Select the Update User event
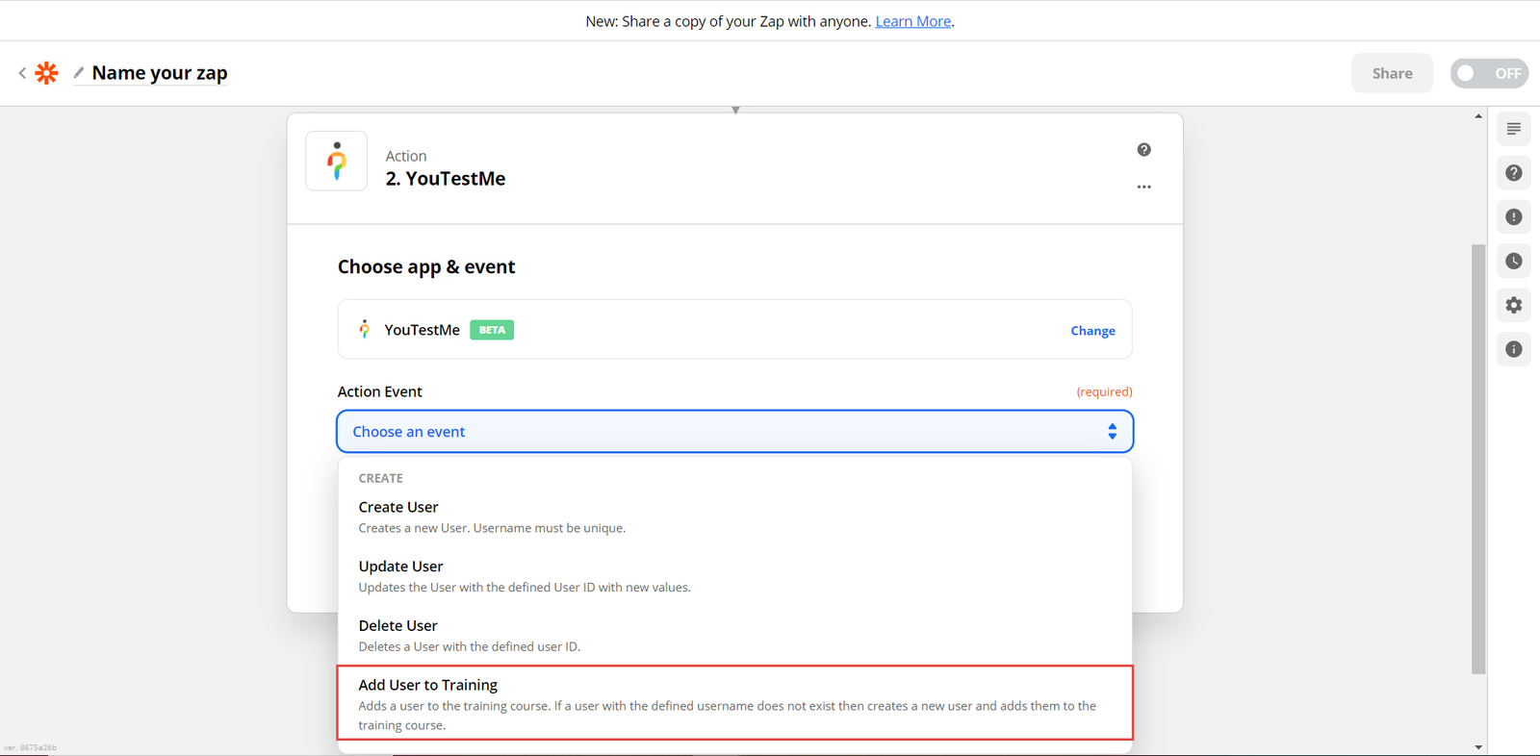 [400, 567]
